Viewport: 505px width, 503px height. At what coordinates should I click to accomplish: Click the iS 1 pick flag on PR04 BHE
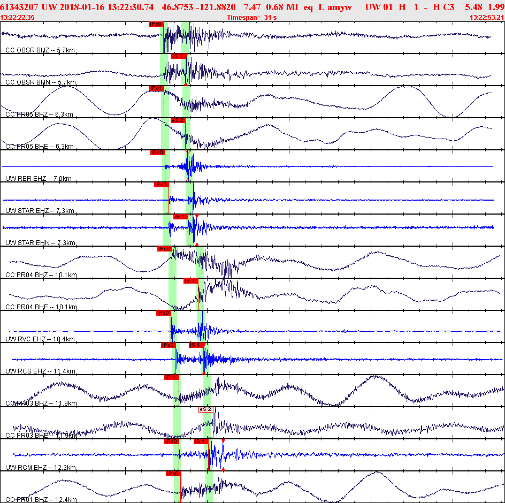pyautogui.click(x=190, y=281)
